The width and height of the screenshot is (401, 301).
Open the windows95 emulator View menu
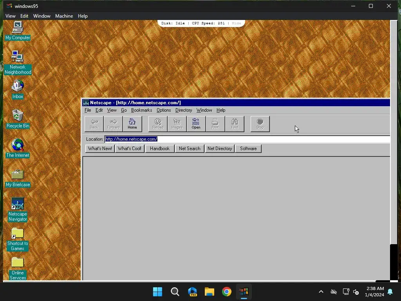(x=11, y=16)
